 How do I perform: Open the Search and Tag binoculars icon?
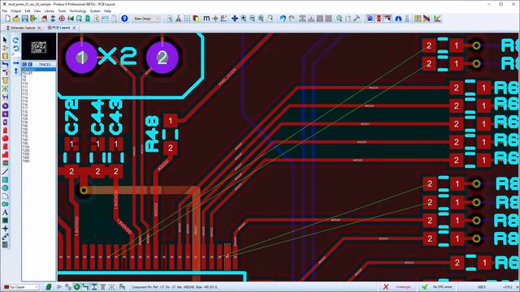pos(398,19)
